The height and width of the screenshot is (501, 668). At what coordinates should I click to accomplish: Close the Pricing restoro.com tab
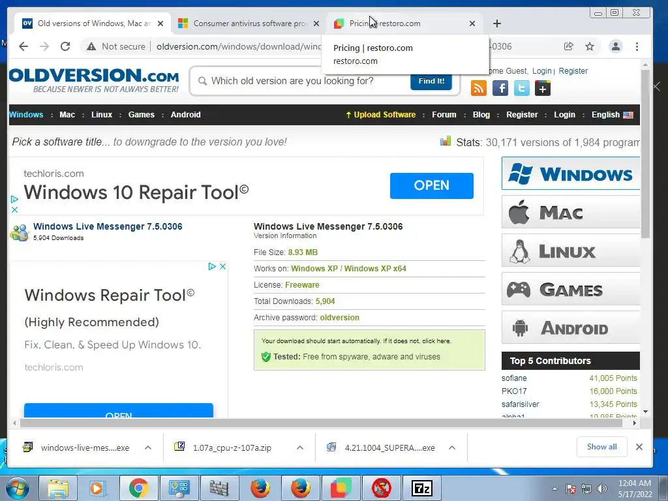tap(472, 23)
